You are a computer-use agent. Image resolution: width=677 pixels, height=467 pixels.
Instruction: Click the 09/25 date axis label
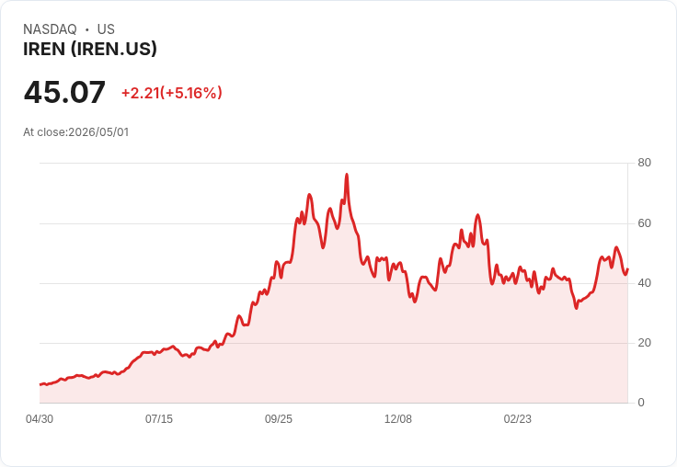point(279,419)
